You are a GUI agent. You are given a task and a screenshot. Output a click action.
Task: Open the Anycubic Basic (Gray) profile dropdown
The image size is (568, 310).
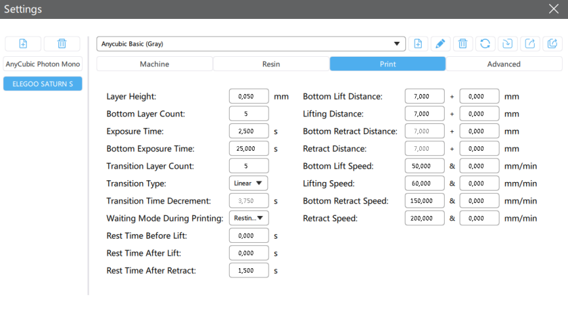click(x=251, y=44)
